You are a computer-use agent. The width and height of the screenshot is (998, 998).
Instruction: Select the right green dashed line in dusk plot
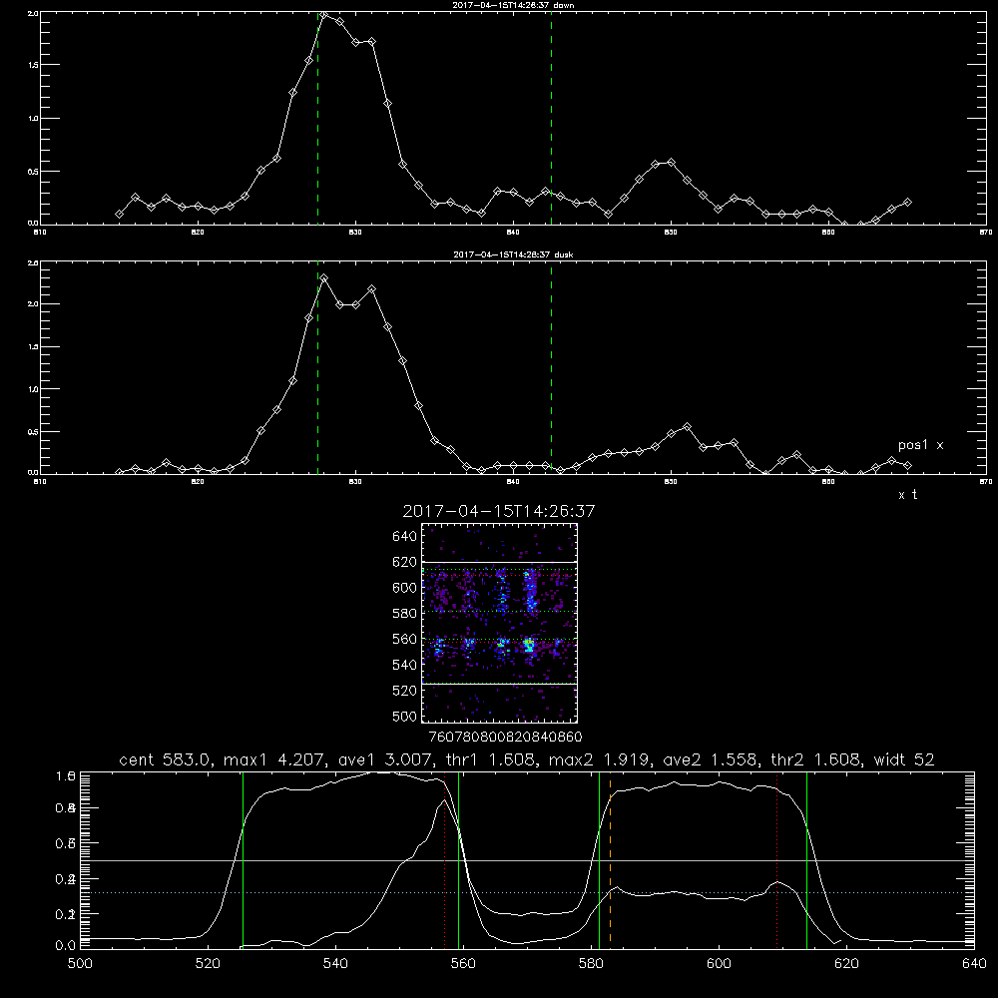pyautogui.click(x=551, y=368)
